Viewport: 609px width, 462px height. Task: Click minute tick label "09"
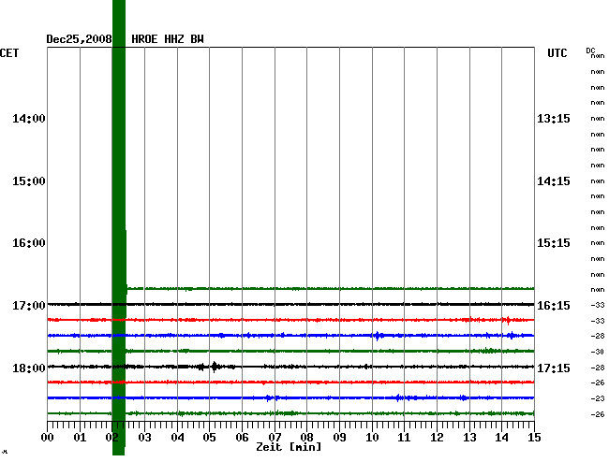339,438
